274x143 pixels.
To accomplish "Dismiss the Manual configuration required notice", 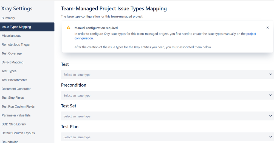I will [x=267, y=28].
